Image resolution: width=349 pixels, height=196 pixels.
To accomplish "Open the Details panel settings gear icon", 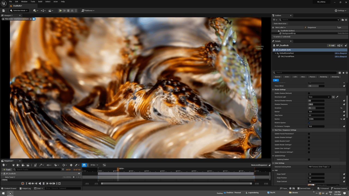I will coord(346,73).
